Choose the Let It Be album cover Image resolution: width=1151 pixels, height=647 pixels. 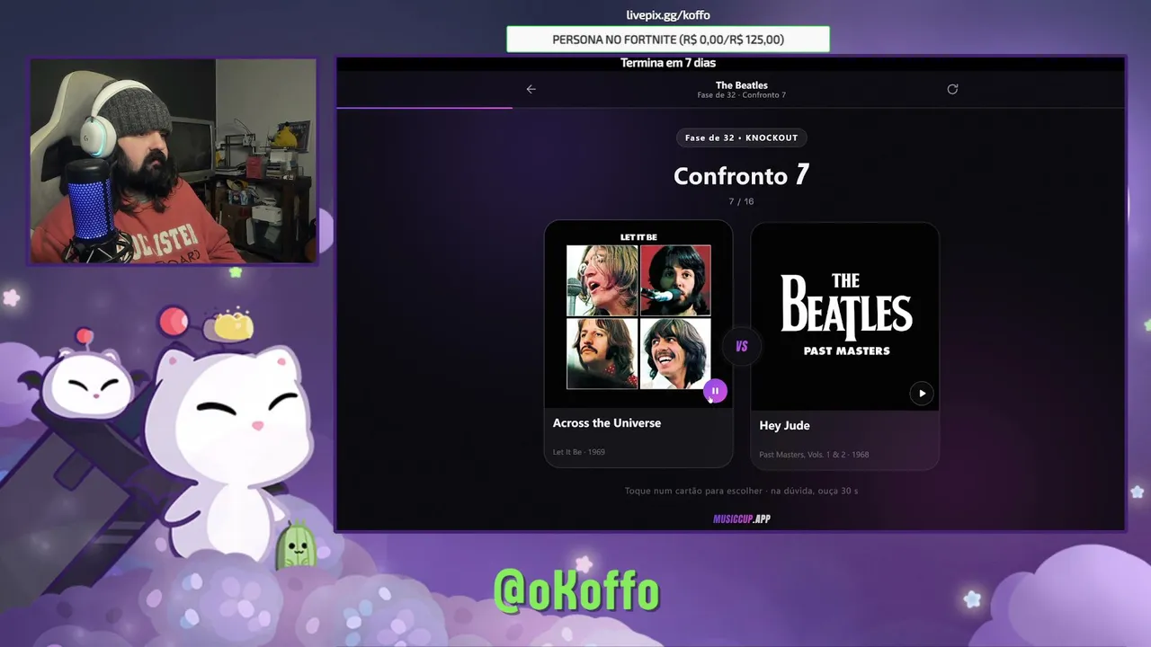(638, 315)
